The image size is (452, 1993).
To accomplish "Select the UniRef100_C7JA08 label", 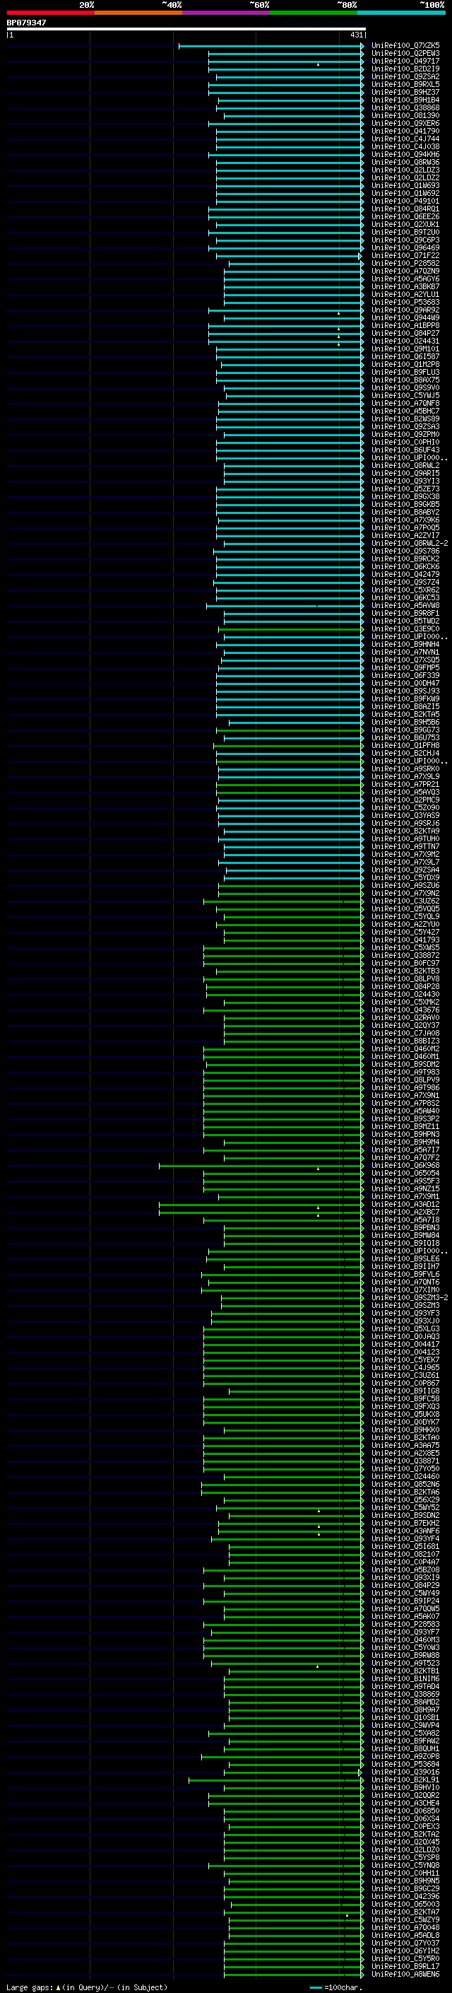I will click(405, 1033).
